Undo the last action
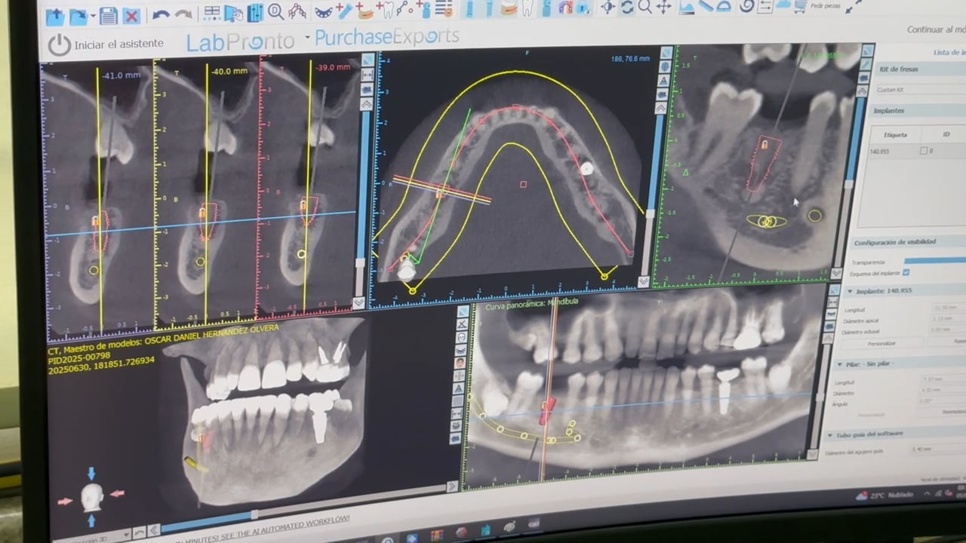966x543 pixels. click(x=160, y=14)
